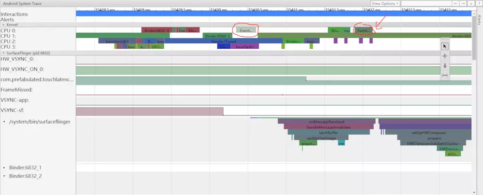Select the latchBuffer slice
This screenshot has height=195, width=483.
pos(328,132)
